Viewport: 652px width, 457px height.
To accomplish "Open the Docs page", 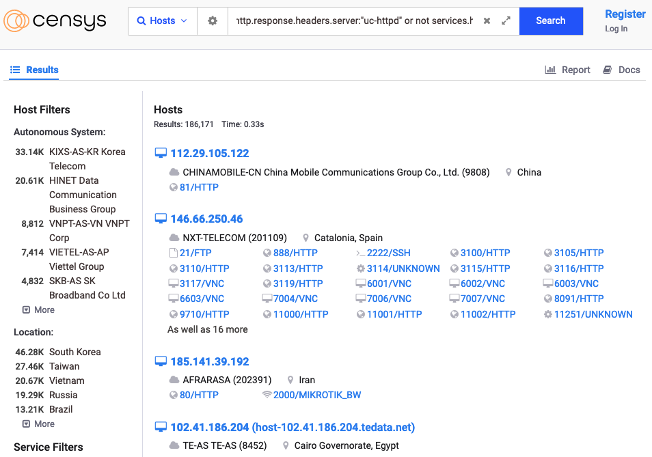I will [x=629, y=70].
